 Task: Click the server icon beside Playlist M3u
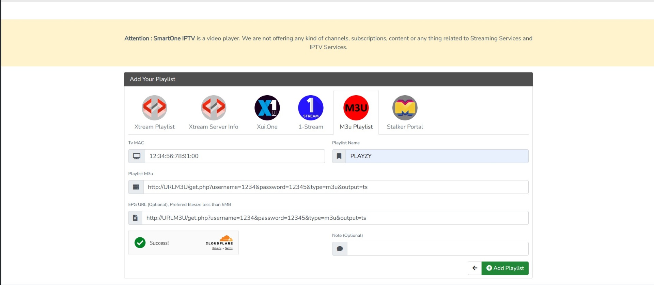(136, 187)
